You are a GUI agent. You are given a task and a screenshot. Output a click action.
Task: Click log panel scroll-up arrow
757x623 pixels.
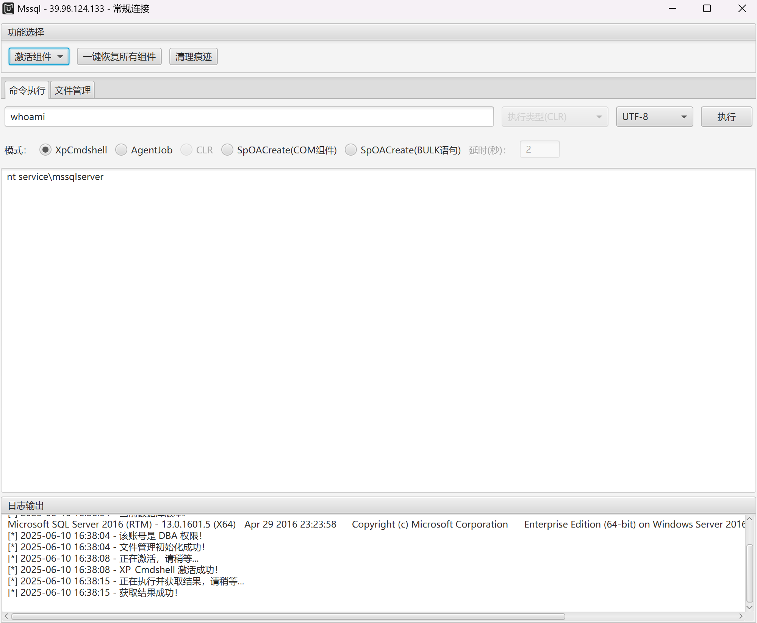coord(749,519)
